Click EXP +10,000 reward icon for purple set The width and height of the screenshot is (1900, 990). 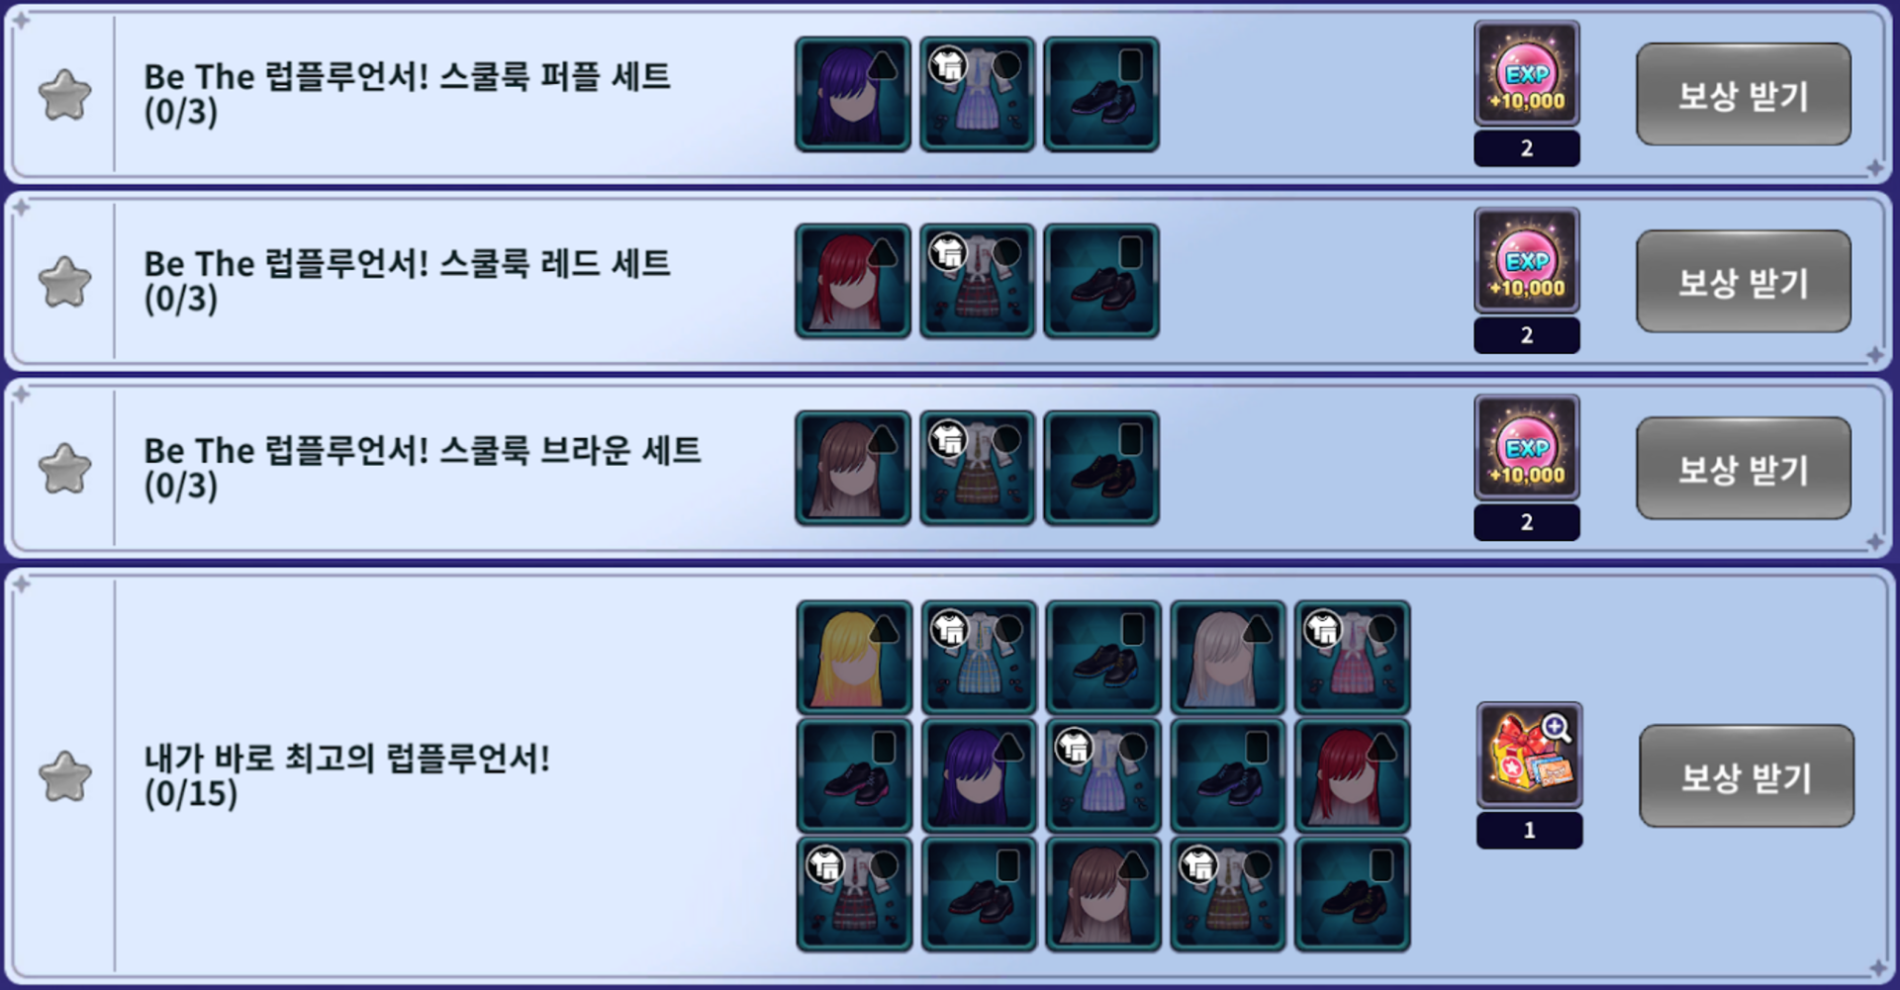[1527, 74]
